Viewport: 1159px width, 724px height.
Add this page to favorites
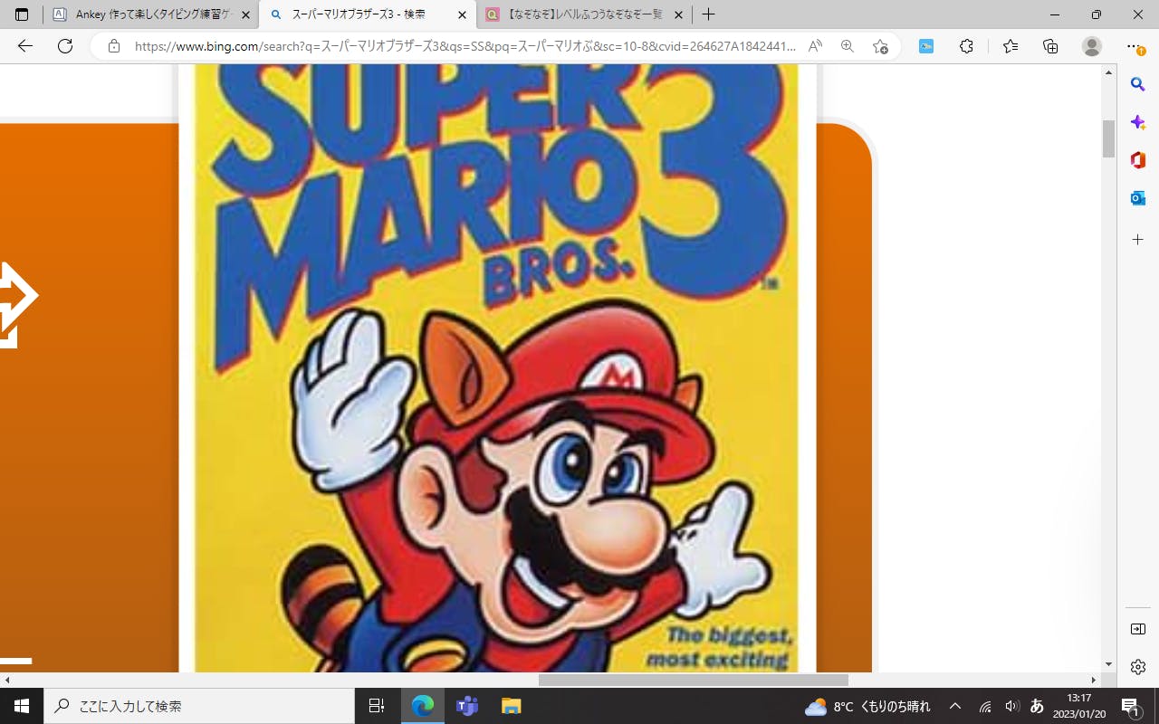pos(880,46)
